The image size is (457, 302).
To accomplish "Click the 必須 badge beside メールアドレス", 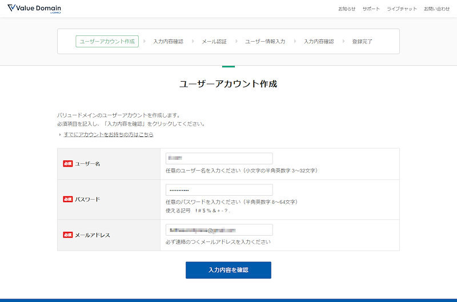I will pyautogui.click(x=67, y=235).
